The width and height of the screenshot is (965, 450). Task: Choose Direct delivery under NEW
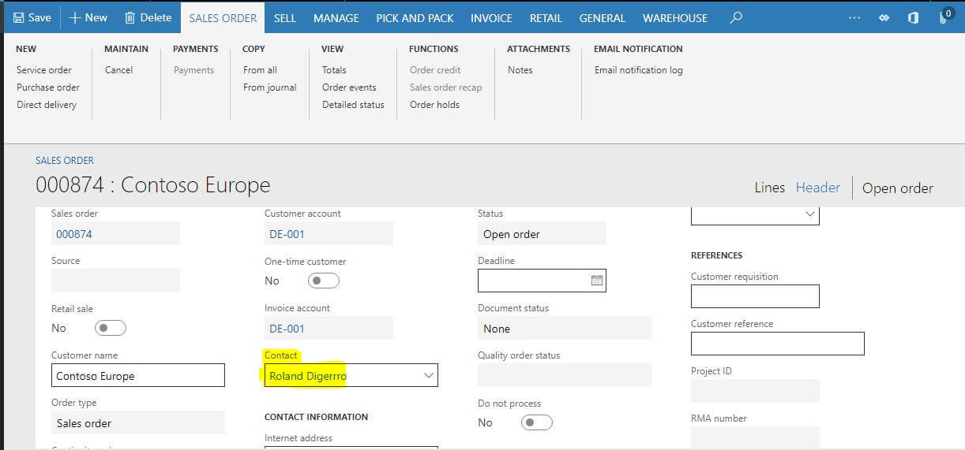pos(47,105)
